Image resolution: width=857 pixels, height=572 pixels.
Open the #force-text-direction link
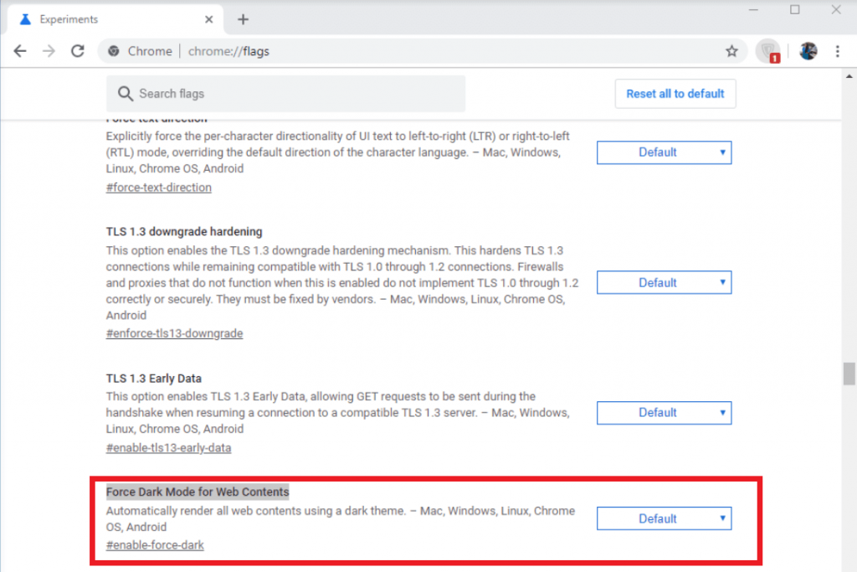click(158, 188)
